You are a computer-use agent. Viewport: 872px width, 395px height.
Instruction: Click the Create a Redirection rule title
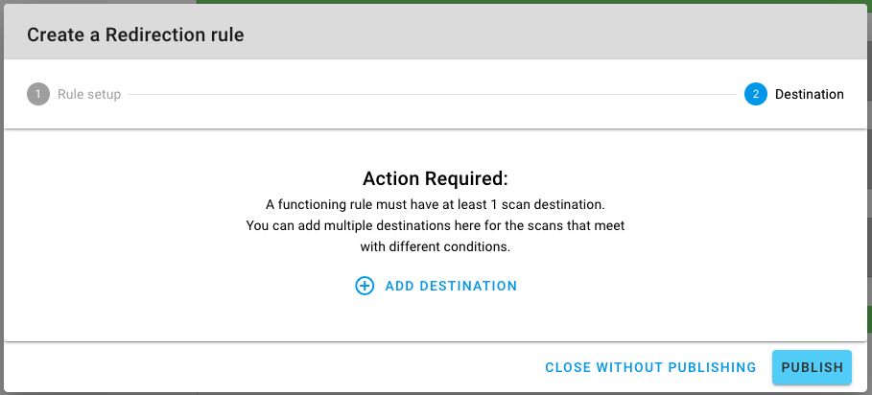[135, 35]
